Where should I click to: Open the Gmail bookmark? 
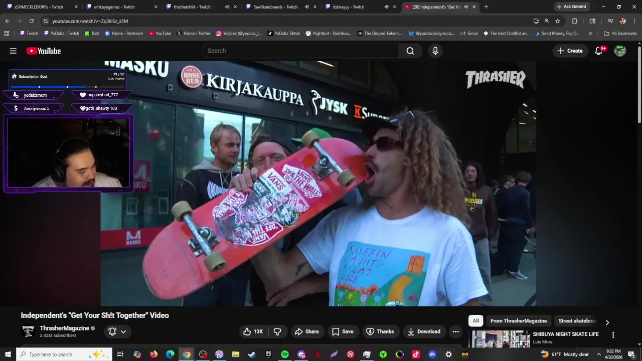click(x=468, y=34)
